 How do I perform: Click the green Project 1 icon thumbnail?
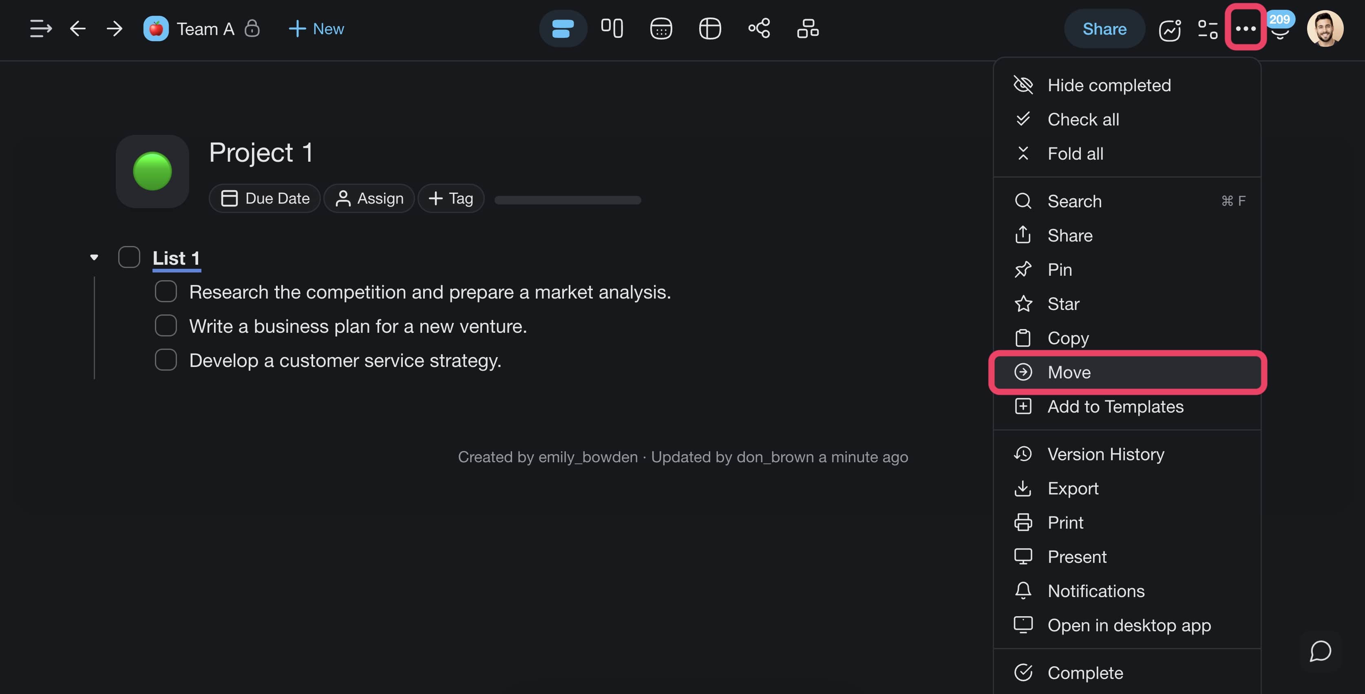pos(152,171)
